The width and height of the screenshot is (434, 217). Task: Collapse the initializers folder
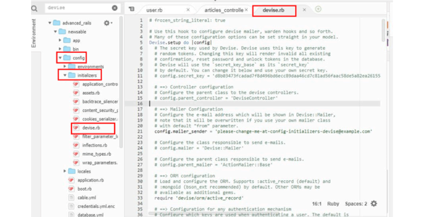pos(65,75)
